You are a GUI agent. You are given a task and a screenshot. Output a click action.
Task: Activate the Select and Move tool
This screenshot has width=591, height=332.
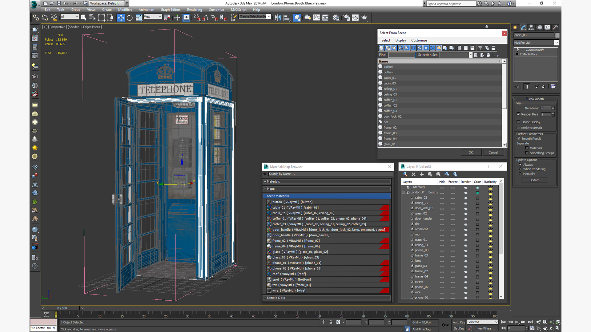121,18
